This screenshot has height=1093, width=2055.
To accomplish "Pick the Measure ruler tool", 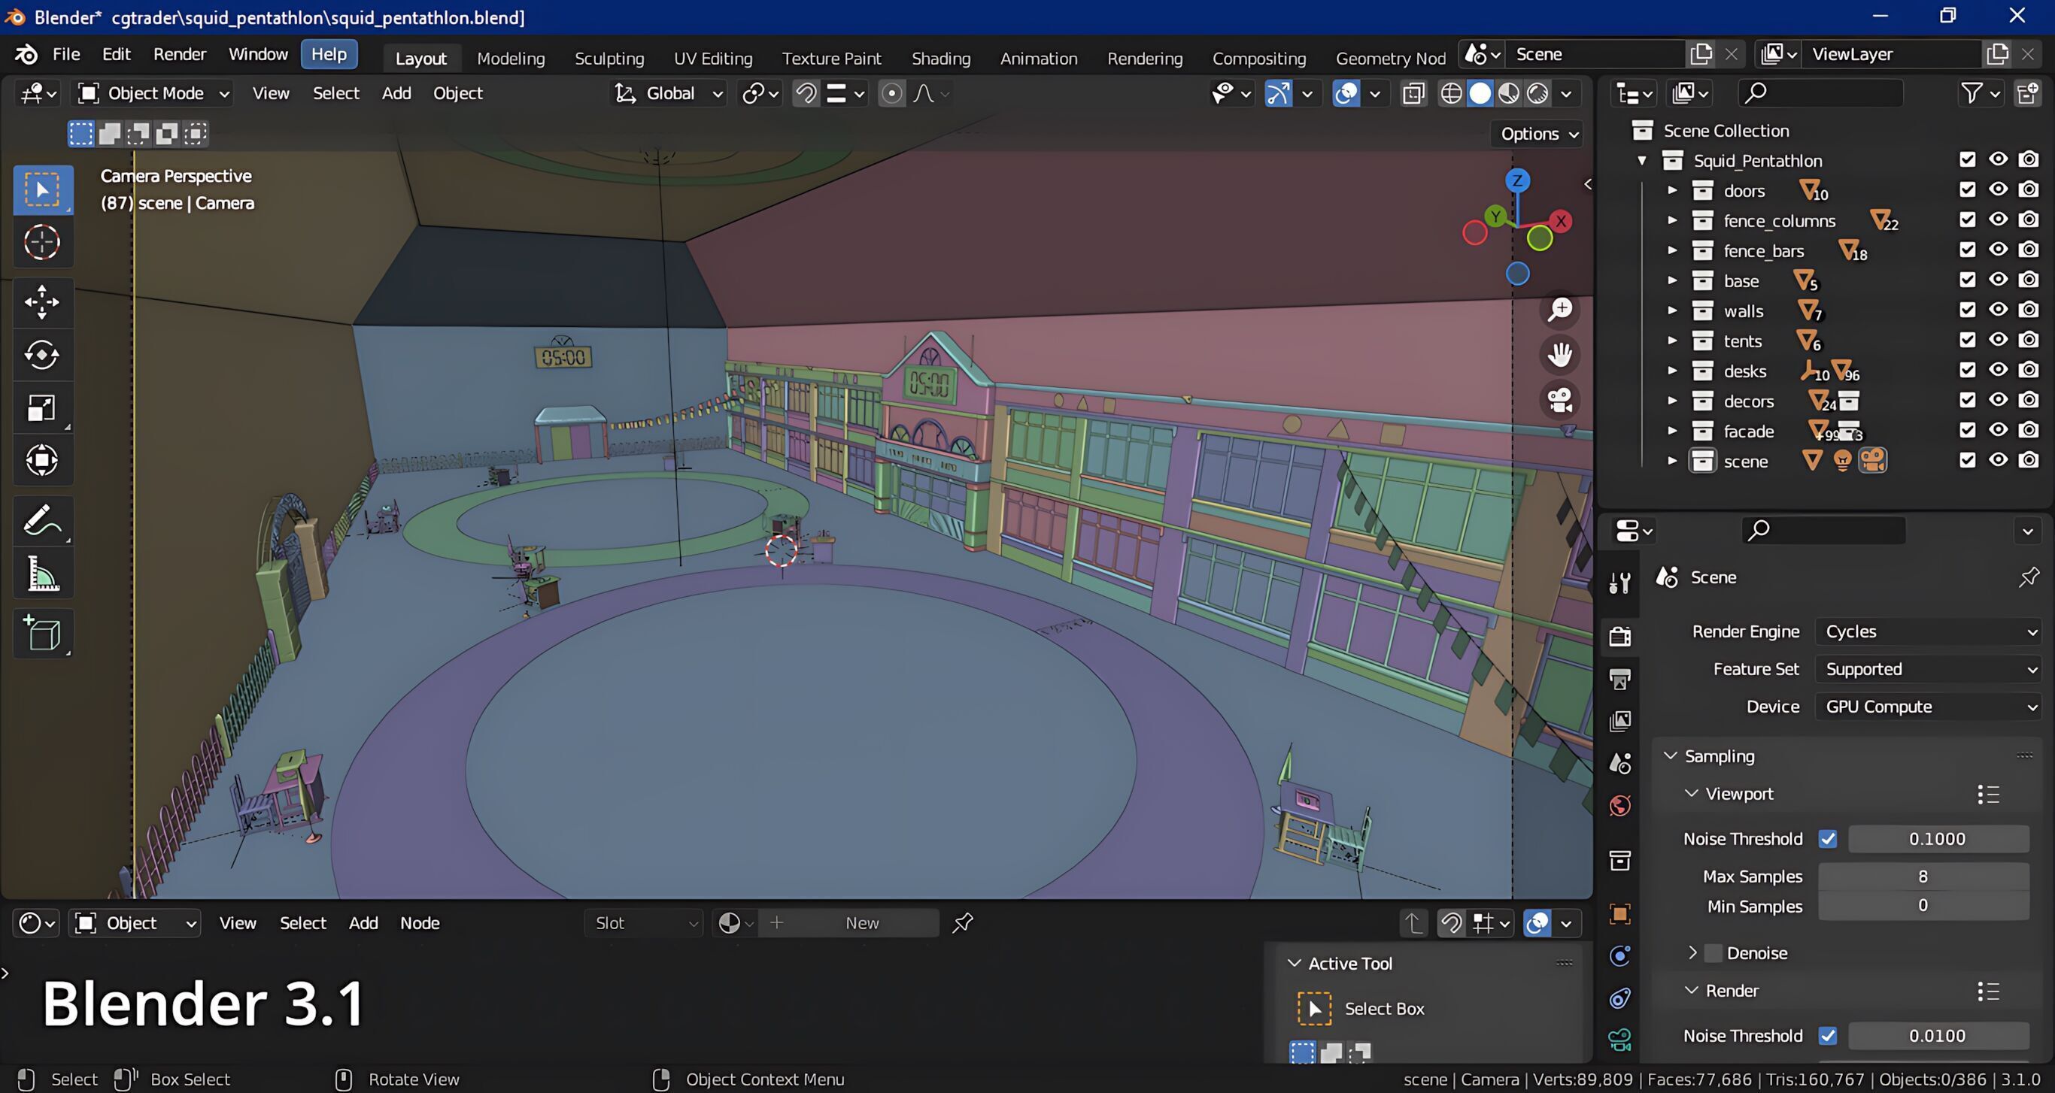I will point(41,574).
